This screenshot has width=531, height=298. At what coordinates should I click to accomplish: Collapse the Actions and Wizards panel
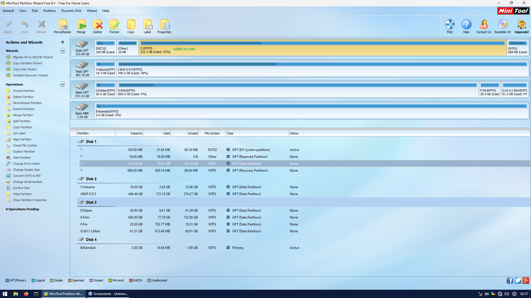coord(63,42)
